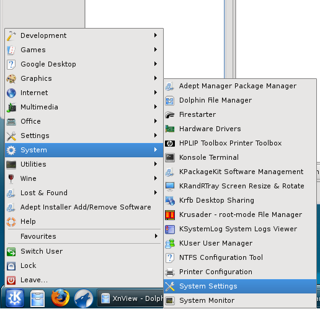Click the Lost & Found text label

pos(44,193)
